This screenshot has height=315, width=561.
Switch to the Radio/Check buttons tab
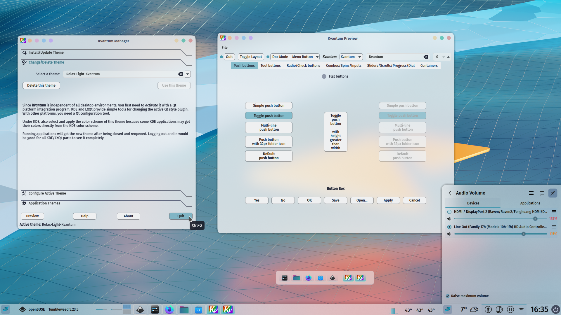pos(303,66)
